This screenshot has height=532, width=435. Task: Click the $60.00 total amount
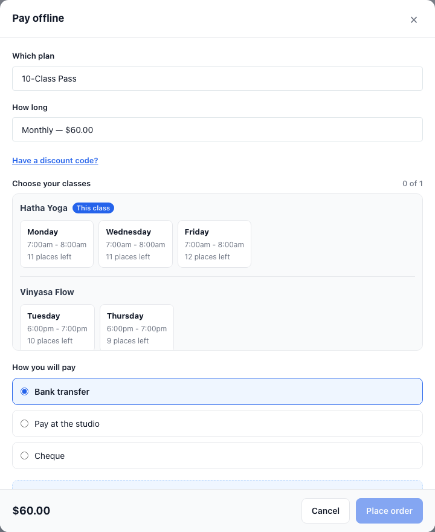(x=31, y=511)
